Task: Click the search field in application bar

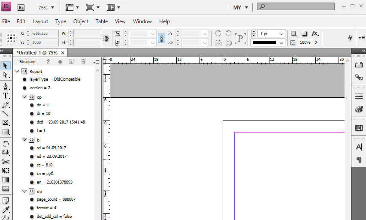Action: [296, 6]
